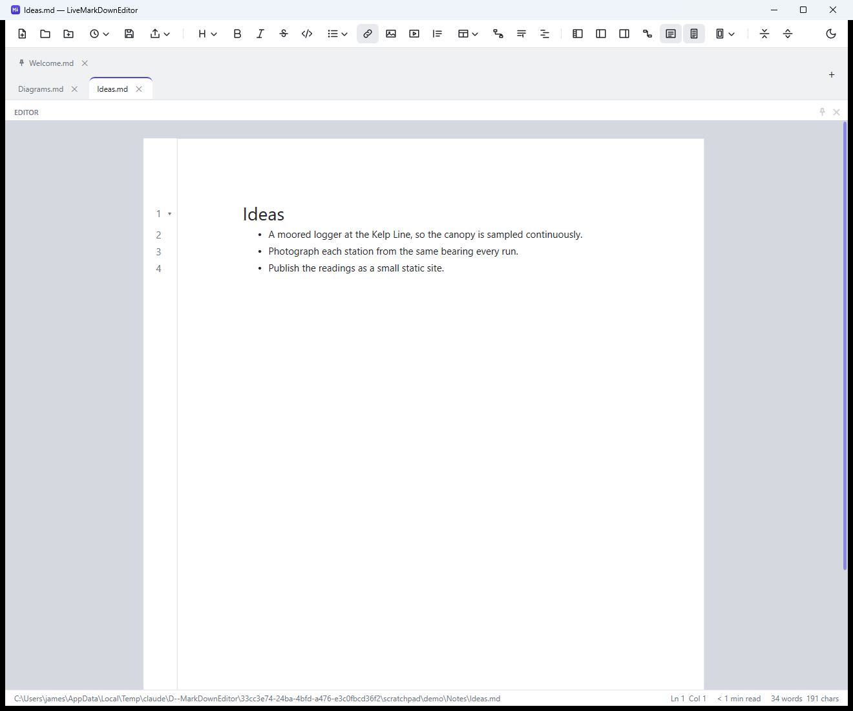
Task: Close the Diagrams.md tab
Action: (74, 89)
